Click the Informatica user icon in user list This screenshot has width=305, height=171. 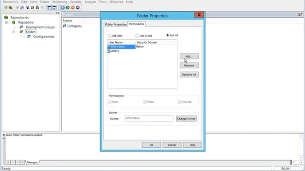(x=109, y=47)
